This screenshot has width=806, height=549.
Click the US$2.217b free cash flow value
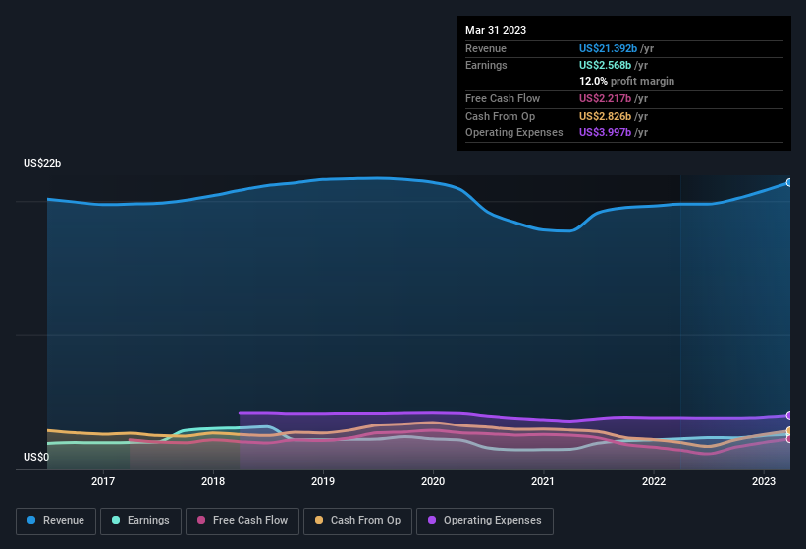[605, 98]
